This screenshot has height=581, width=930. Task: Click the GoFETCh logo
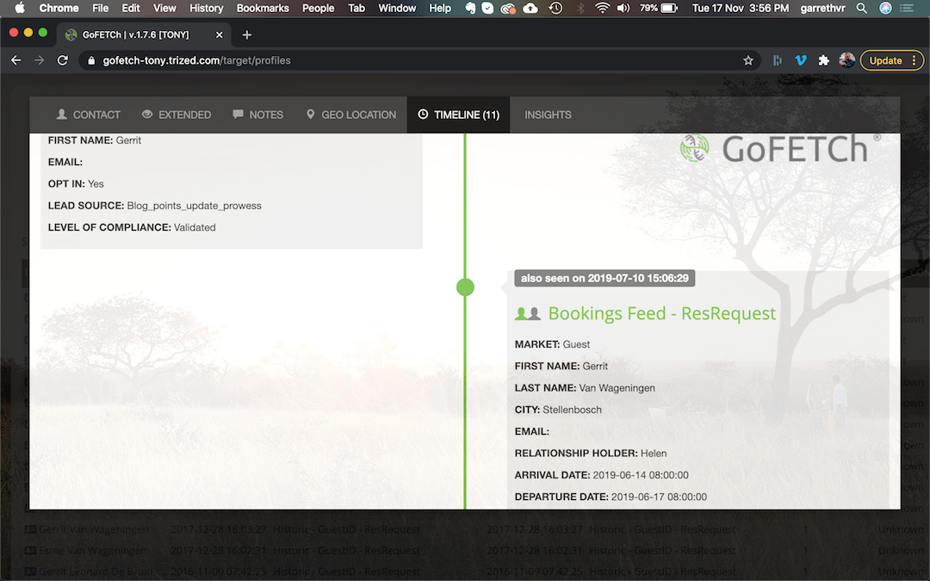click(x=780, y=148)
